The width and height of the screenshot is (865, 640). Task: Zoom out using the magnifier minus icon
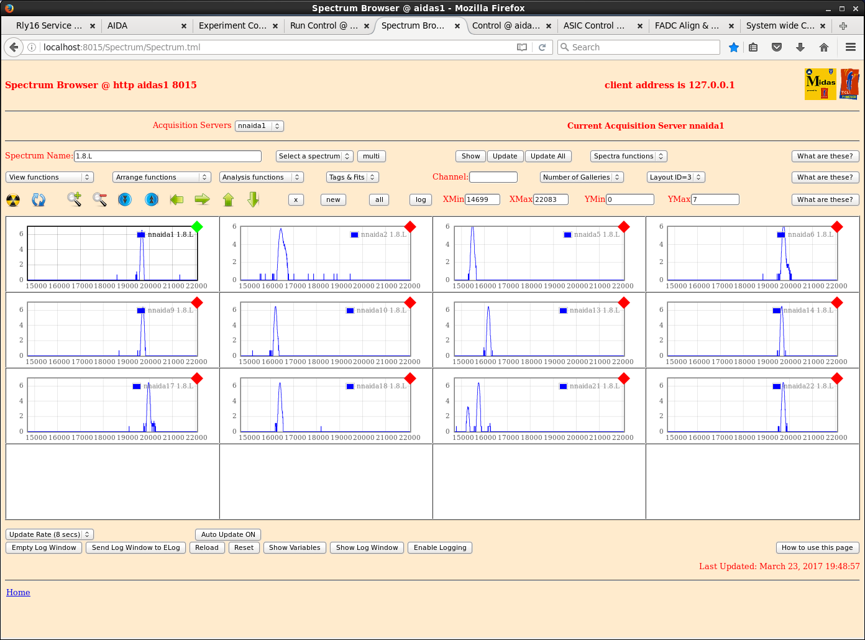99,199
